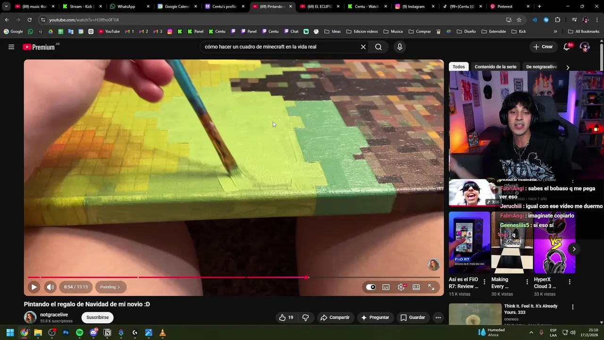Switch to Stream - Kick tab
Screen dimensions: 604x340
81,7
